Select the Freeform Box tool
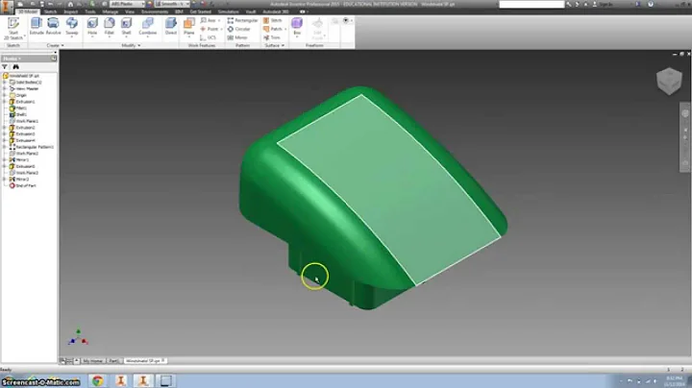Viewport: 692px width, 388px height. pyautogui.click(x=297, y=27)
